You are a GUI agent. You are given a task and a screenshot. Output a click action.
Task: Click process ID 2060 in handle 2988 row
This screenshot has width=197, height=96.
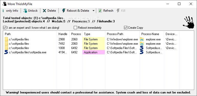coord(74,39)
